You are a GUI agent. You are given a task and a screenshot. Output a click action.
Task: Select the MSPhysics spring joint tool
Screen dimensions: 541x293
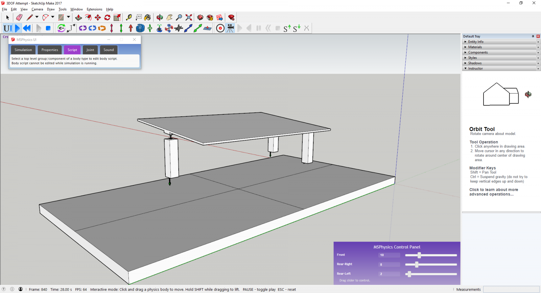140,28
